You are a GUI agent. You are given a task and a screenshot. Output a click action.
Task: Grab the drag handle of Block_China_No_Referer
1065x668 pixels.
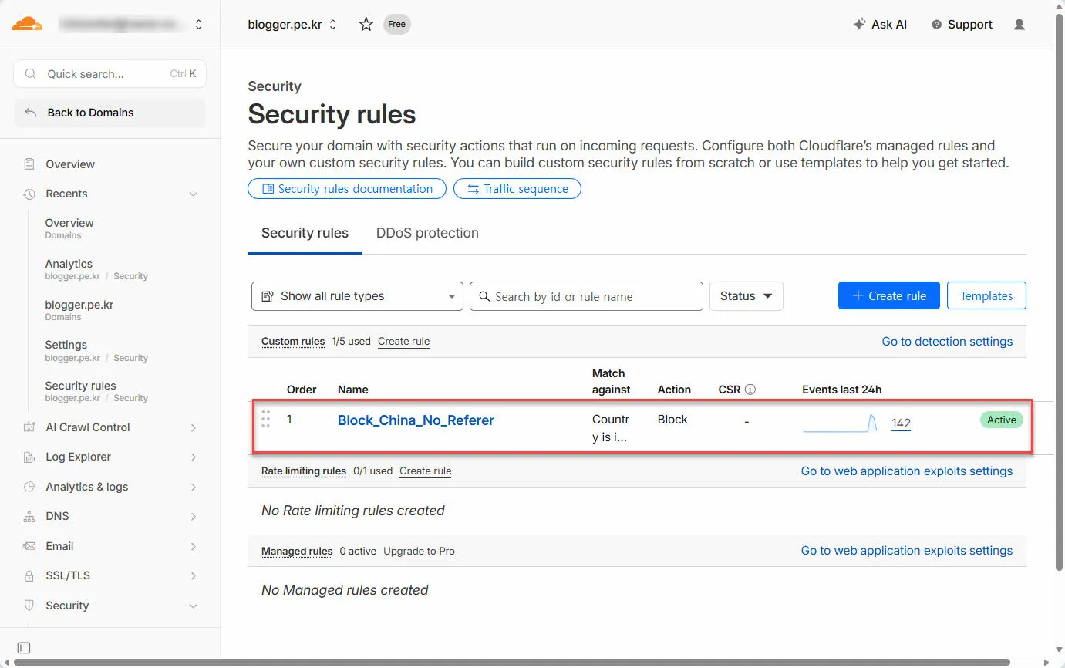click(x=266, y=419)
